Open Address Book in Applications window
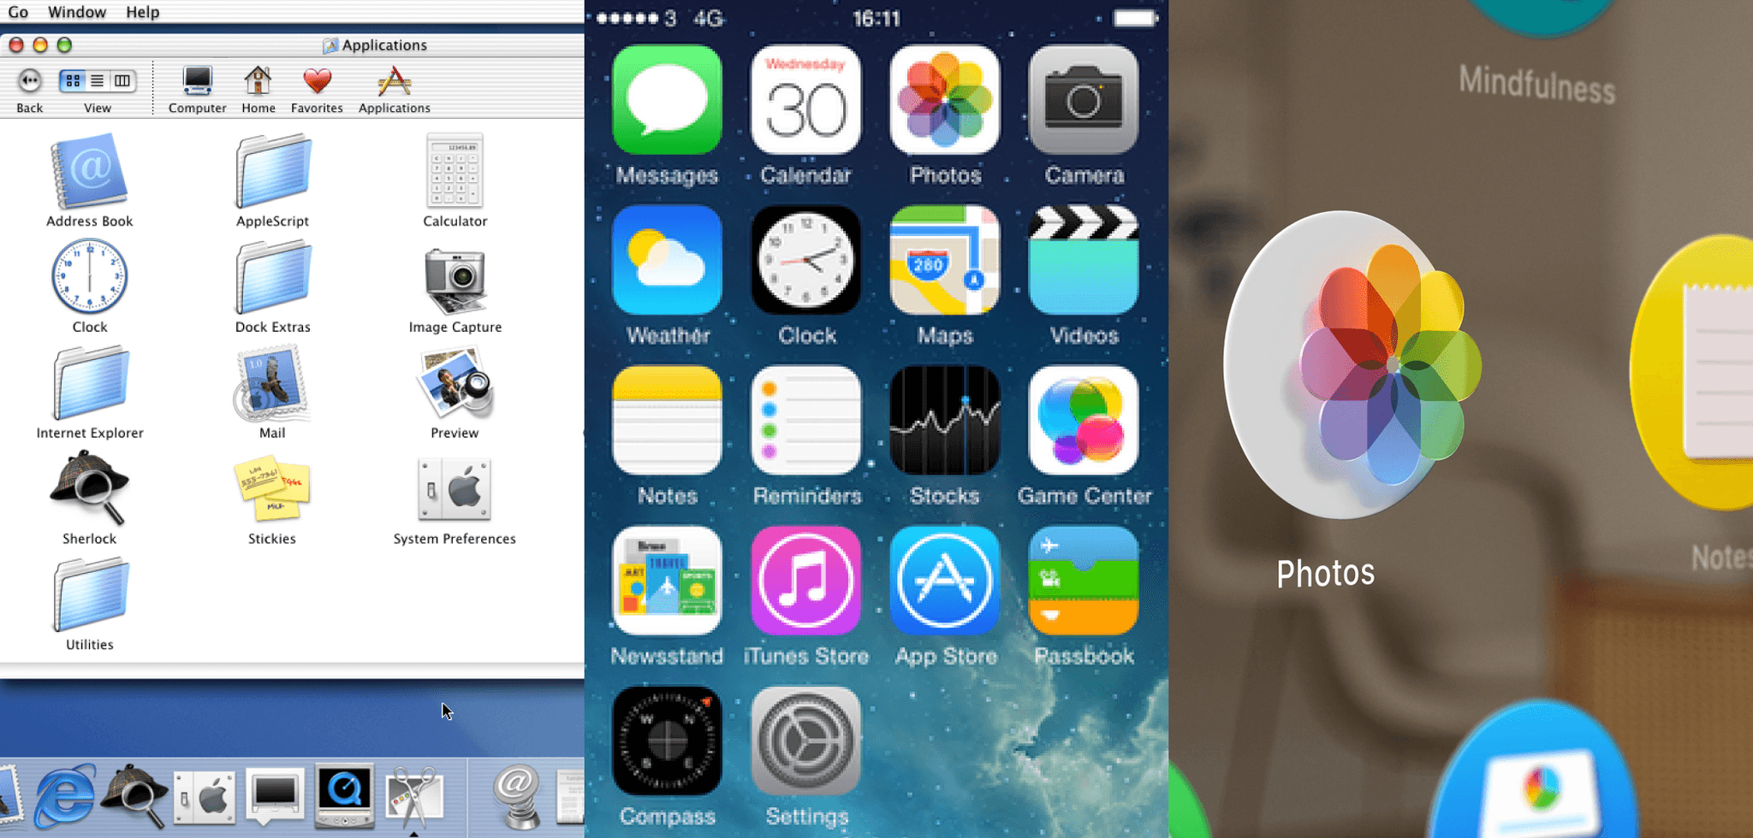1753x838 pixels. (x=90, y=172)
